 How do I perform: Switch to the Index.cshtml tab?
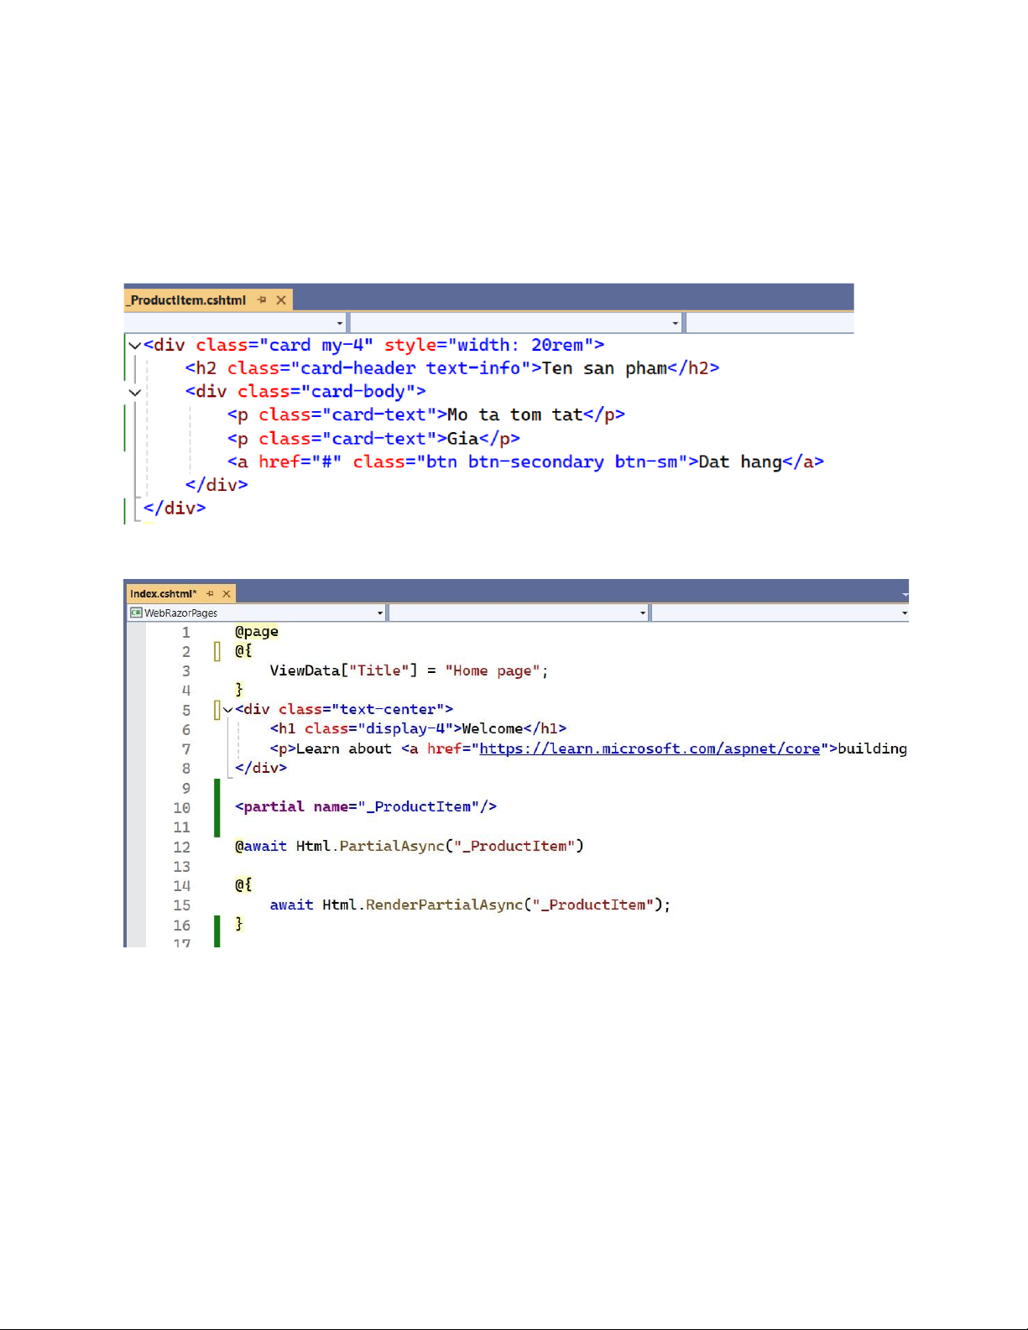point(163,594)
